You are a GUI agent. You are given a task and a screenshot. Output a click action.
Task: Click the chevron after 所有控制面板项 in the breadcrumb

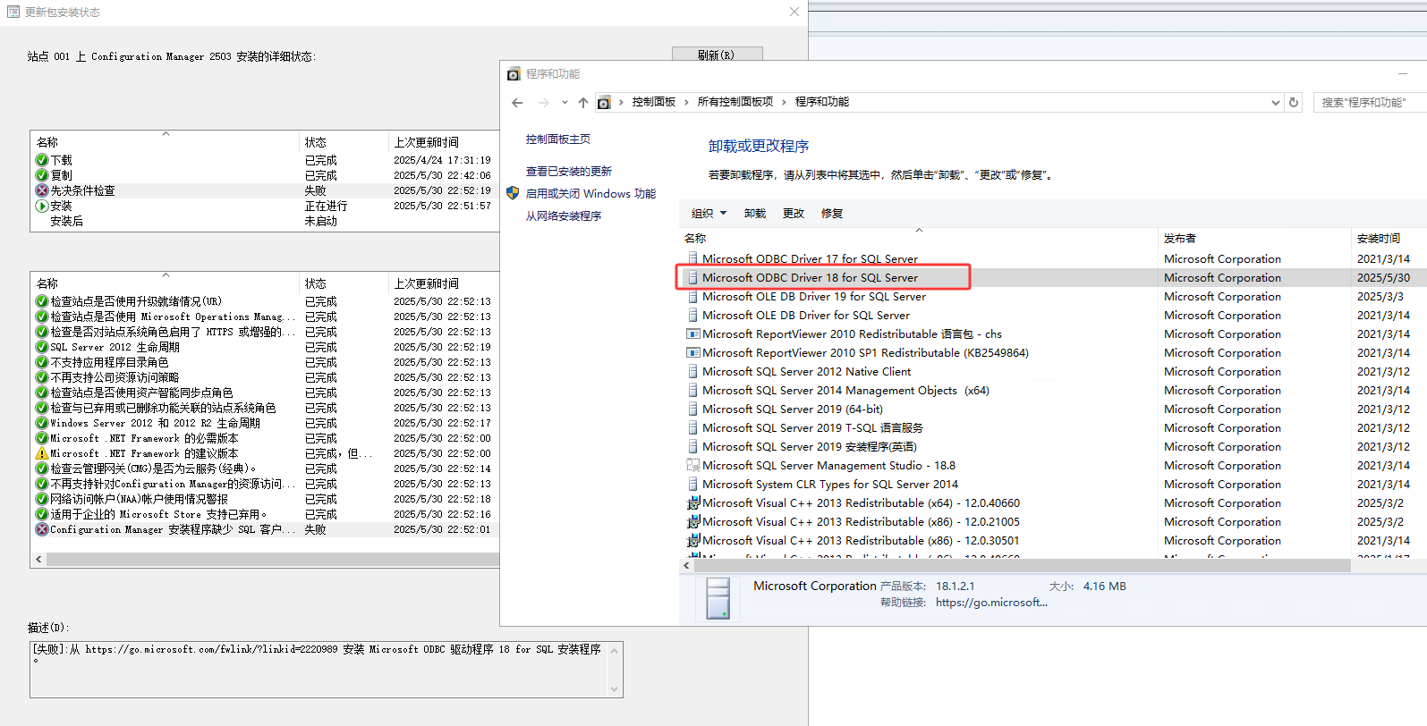click(x=784, y=103)
